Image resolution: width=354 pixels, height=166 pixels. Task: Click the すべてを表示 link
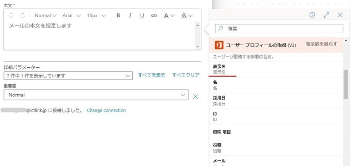[151, 75]
